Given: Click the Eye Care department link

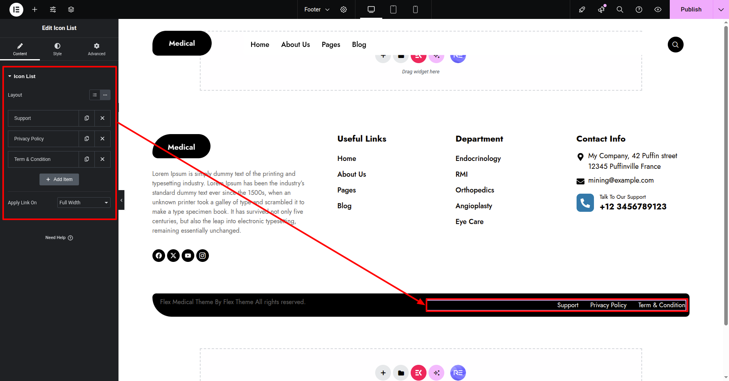Looking at the screenshot, I should tap(470, 222).
